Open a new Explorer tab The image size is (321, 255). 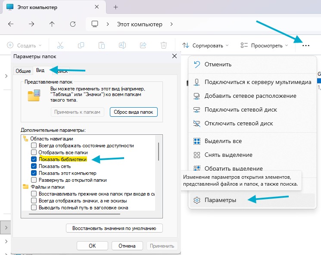tap(115, 7)
